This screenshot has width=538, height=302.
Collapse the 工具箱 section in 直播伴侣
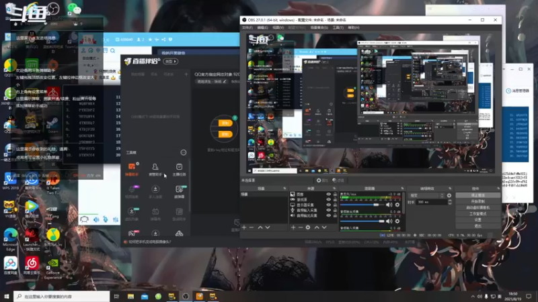pos(184,152)
